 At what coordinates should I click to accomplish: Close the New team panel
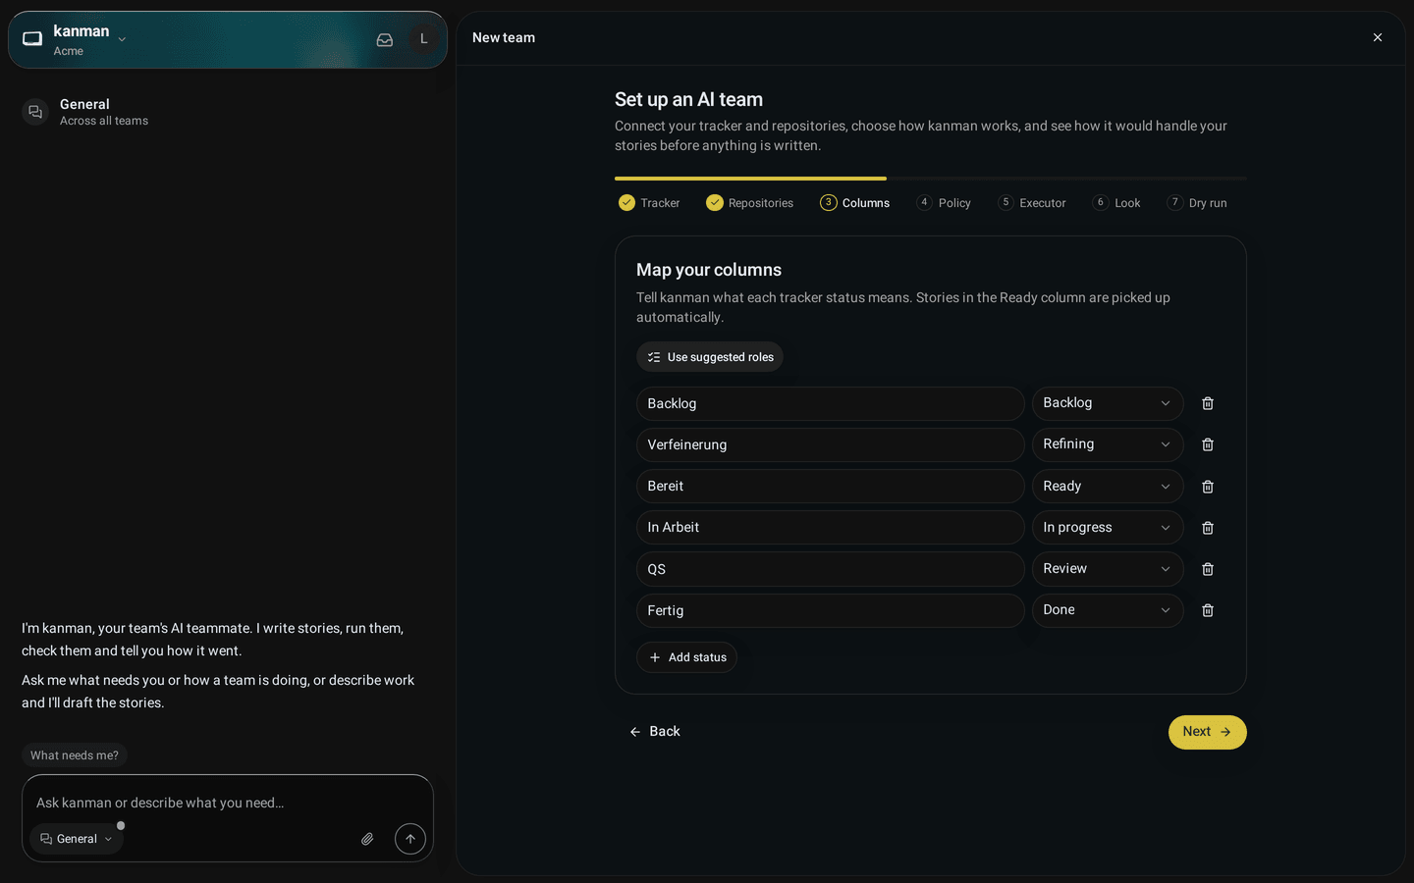point(1378,37)
